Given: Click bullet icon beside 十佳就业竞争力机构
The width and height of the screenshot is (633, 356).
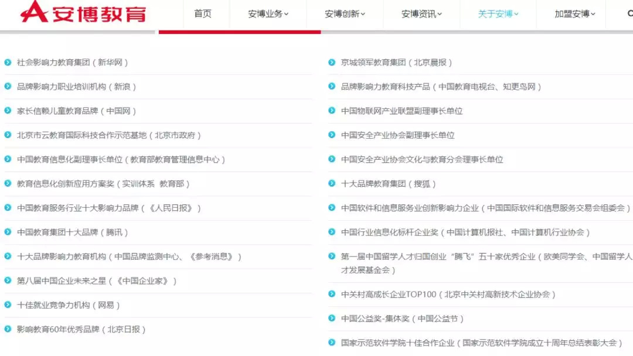Looking at the screenshot, I should coord(8,305).
